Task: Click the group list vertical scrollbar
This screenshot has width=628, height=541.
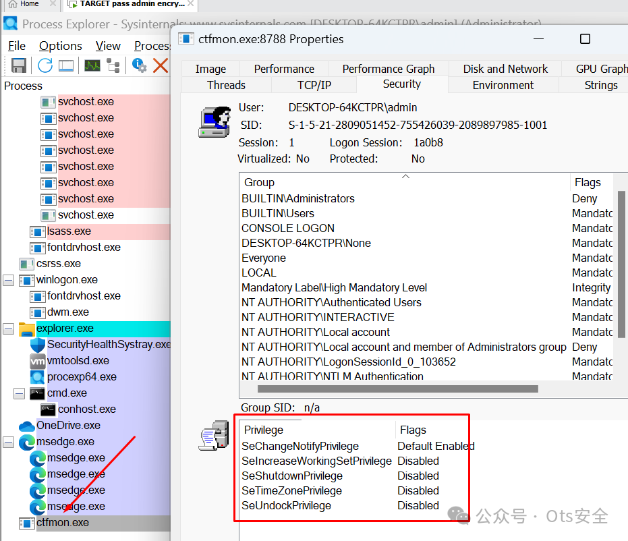Action: point(621,264)
